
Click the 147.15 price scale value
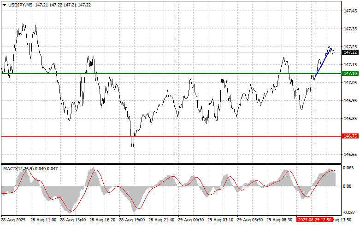(350, 65)
